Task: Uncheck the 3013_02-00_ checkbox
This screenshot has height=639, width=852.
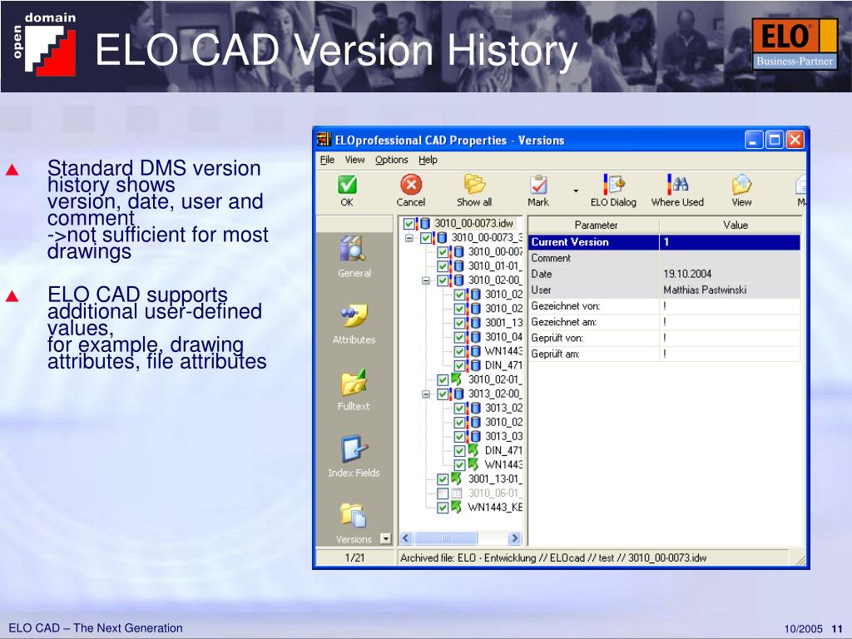Action: tap(443, 394)
